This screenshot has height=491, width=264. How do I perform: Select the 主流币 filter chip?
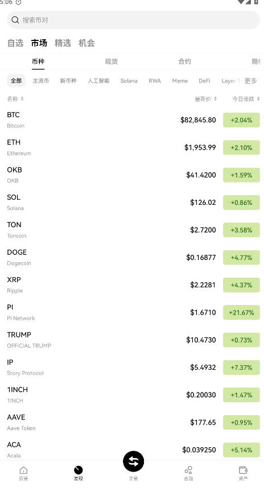click(x=41, y=81)
